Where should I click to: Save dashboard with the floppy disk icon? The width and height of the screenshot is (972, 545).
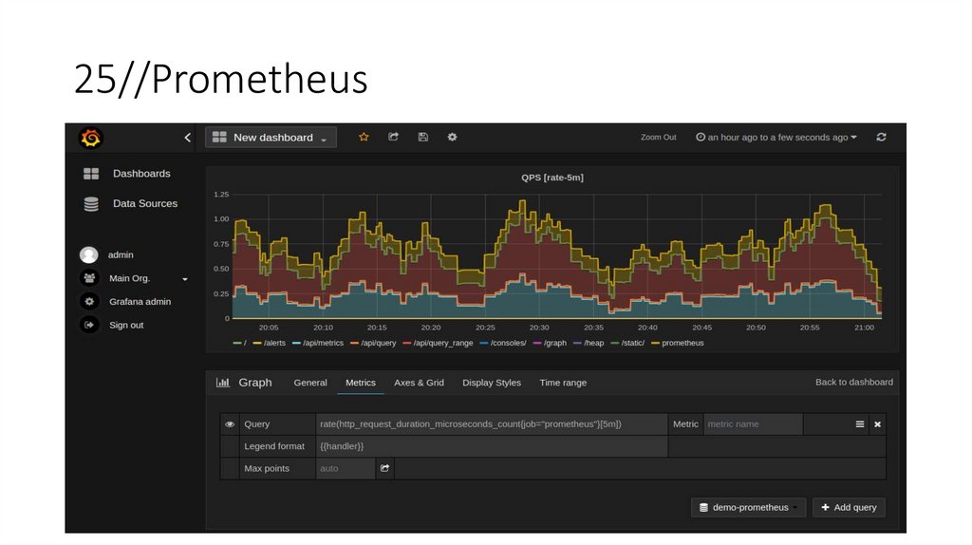tap(423, 137)
